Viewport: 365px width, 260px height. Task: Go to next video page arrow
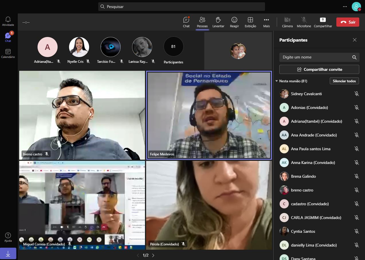click(153, 255)
